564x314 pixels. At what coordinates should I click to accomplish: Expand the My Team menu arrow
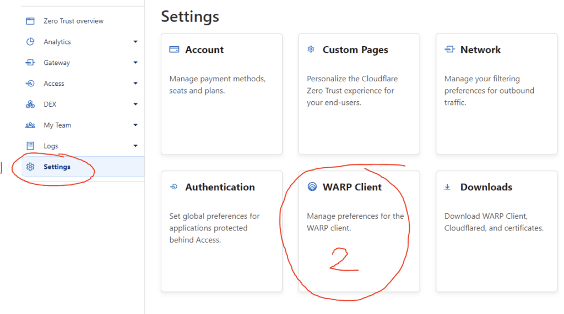[x=135, y=125]
